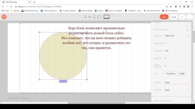Adjust the Duration slider handle
The width and height of the screenshot is (195, 109).
173,45
